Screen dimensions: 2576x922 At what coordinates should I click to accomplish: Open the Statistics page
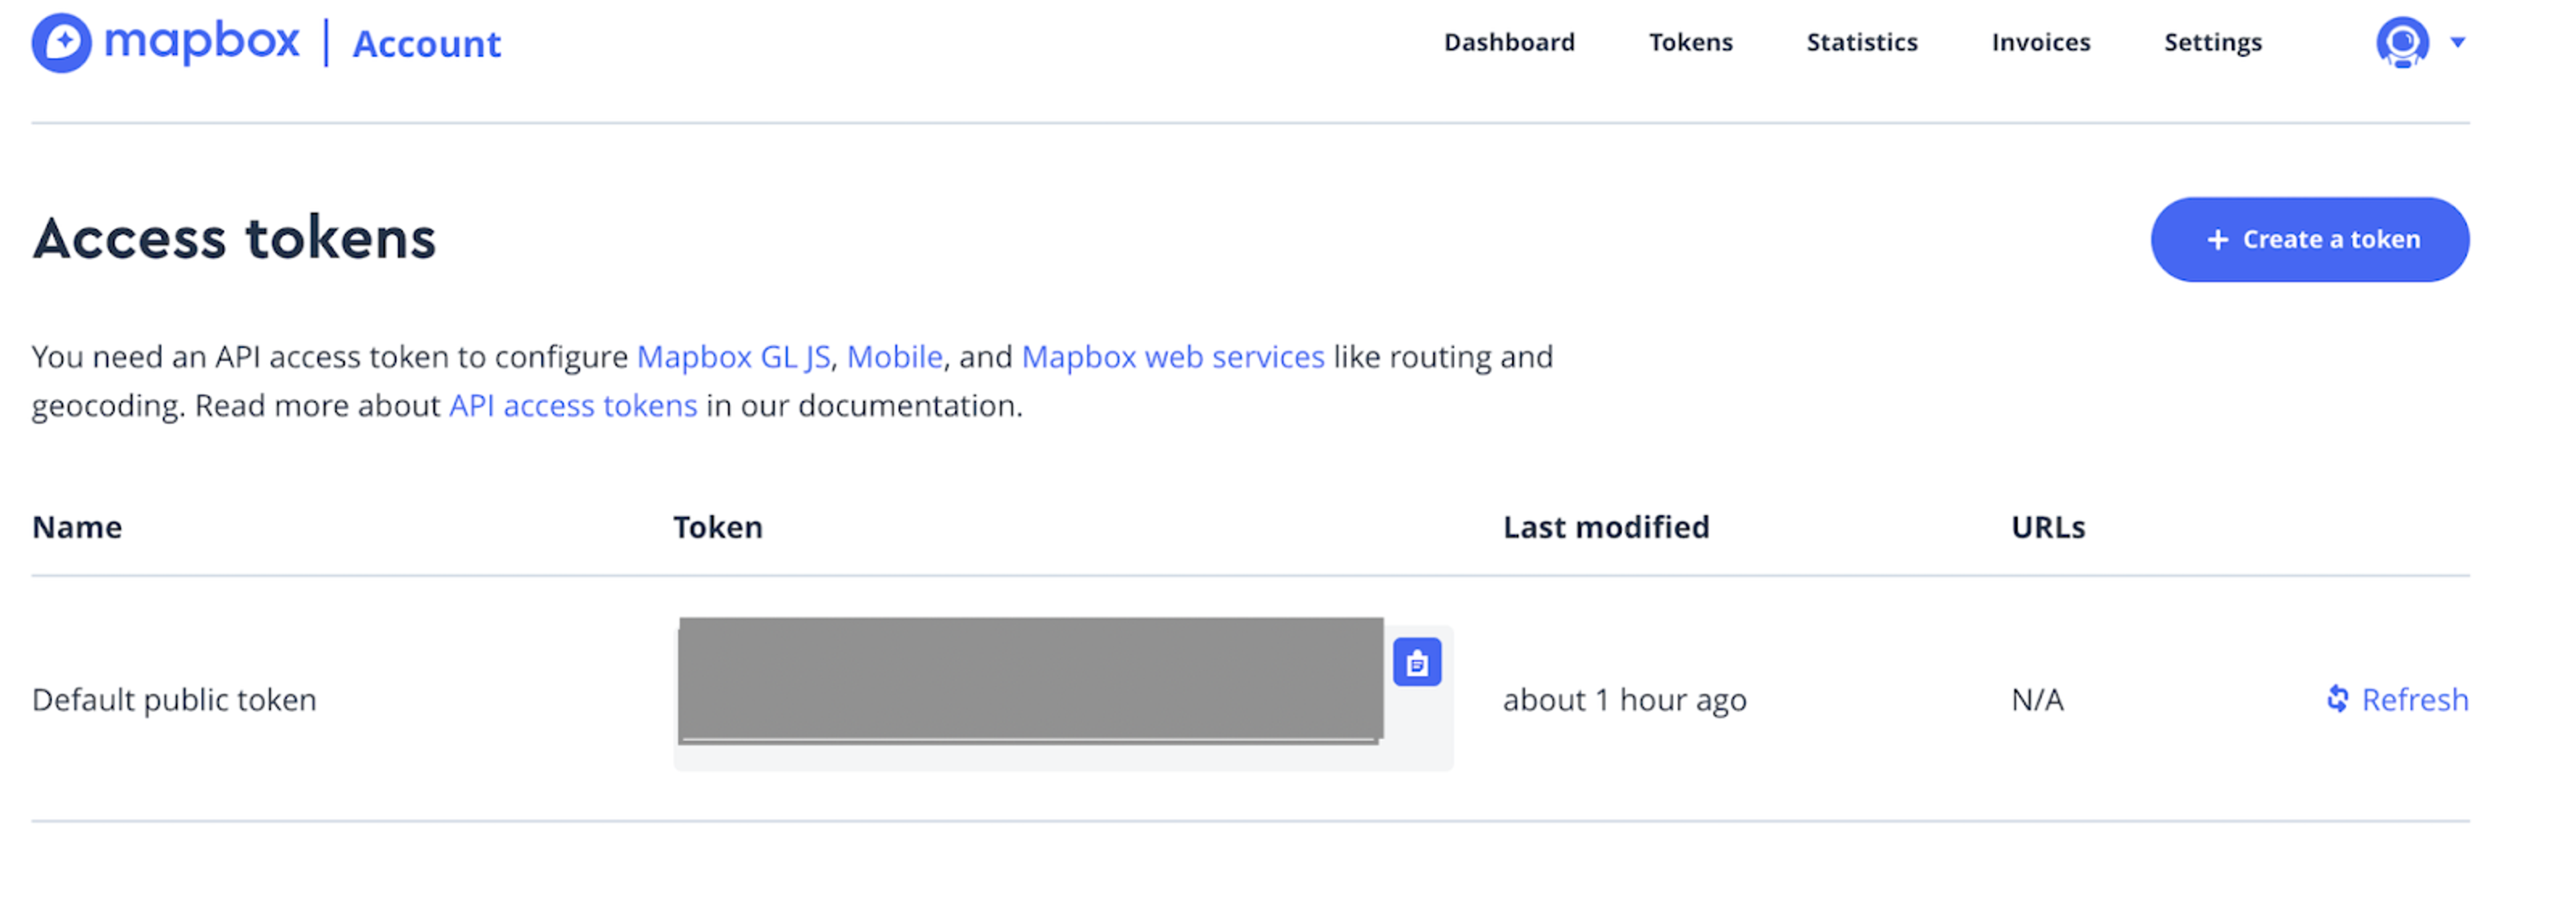1861,43
